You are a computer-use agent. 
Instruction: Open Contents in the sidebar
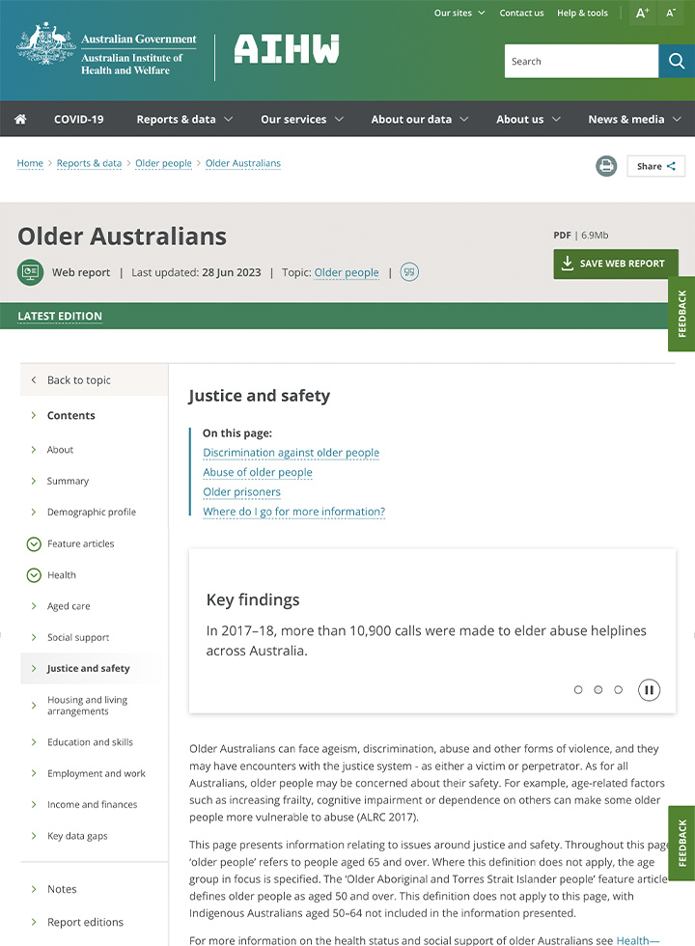point(71,415)
